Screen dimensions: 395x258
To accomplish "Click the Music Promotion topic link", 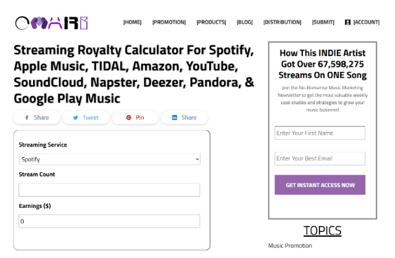I will 290,245.
